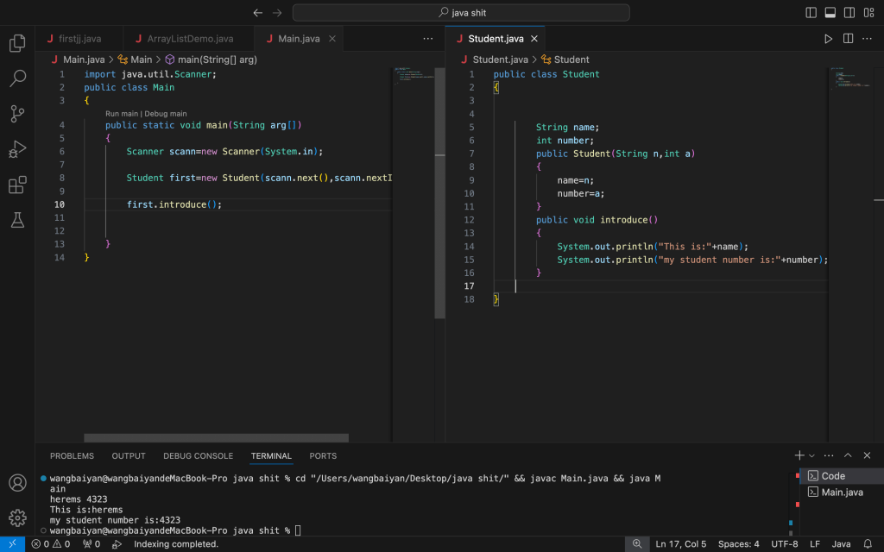Click the "Run main" CodeLens link
Screen dimensions: 884x552
[x=122, y=114]
